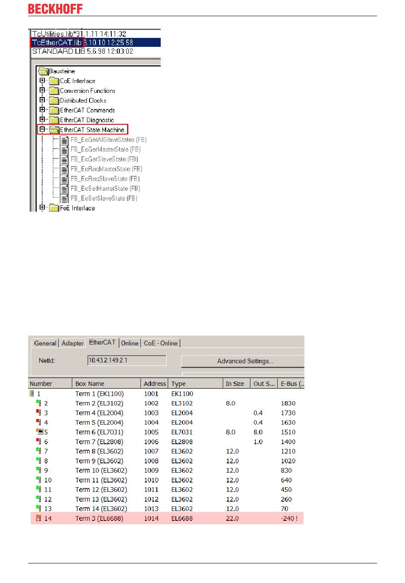This screenshot has height=583, width=405.
Task: Expand the CoE Interface folder node
Action: click(42, 80)
